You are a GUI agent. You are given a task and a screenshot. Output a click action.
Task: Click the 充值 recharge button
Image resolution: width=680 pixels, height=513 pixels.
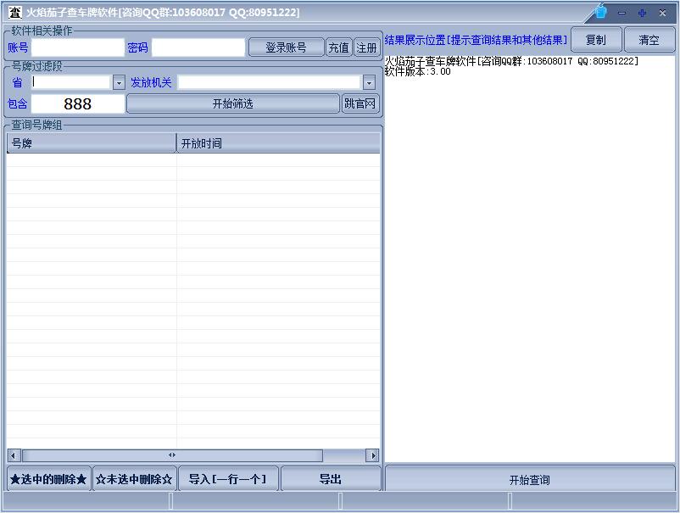click(338, 47)
